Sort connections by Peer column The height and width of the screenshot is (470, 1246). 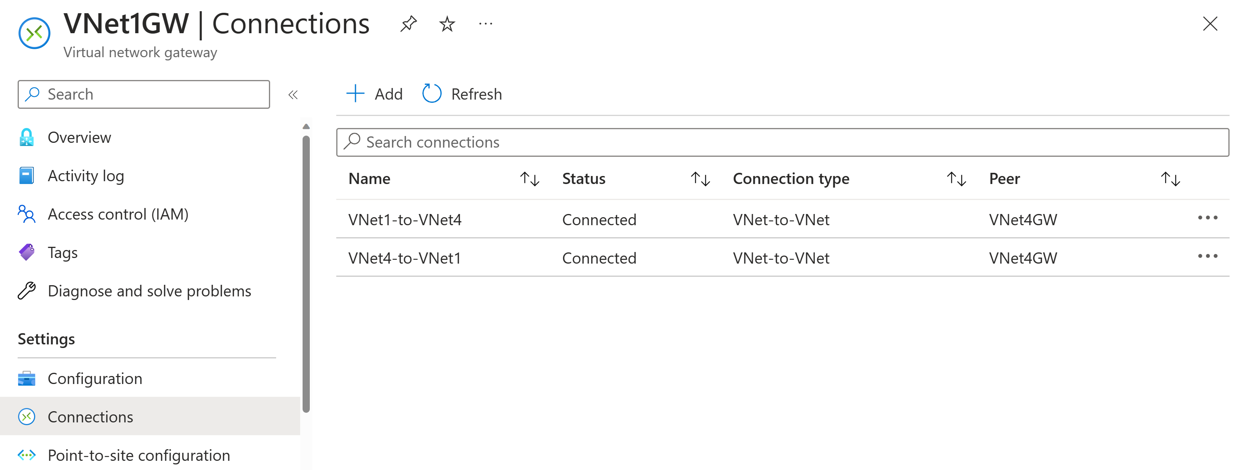(1171, 179)
